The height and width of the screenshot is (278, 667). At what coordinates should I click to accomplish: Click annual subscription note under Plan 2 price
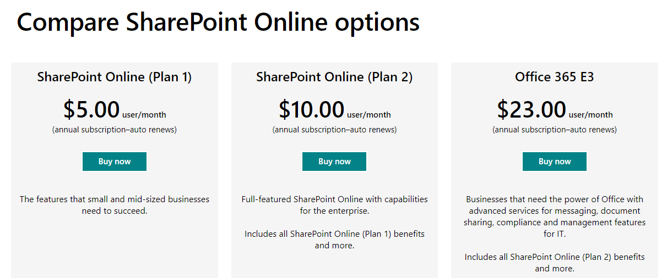(334, 130)
